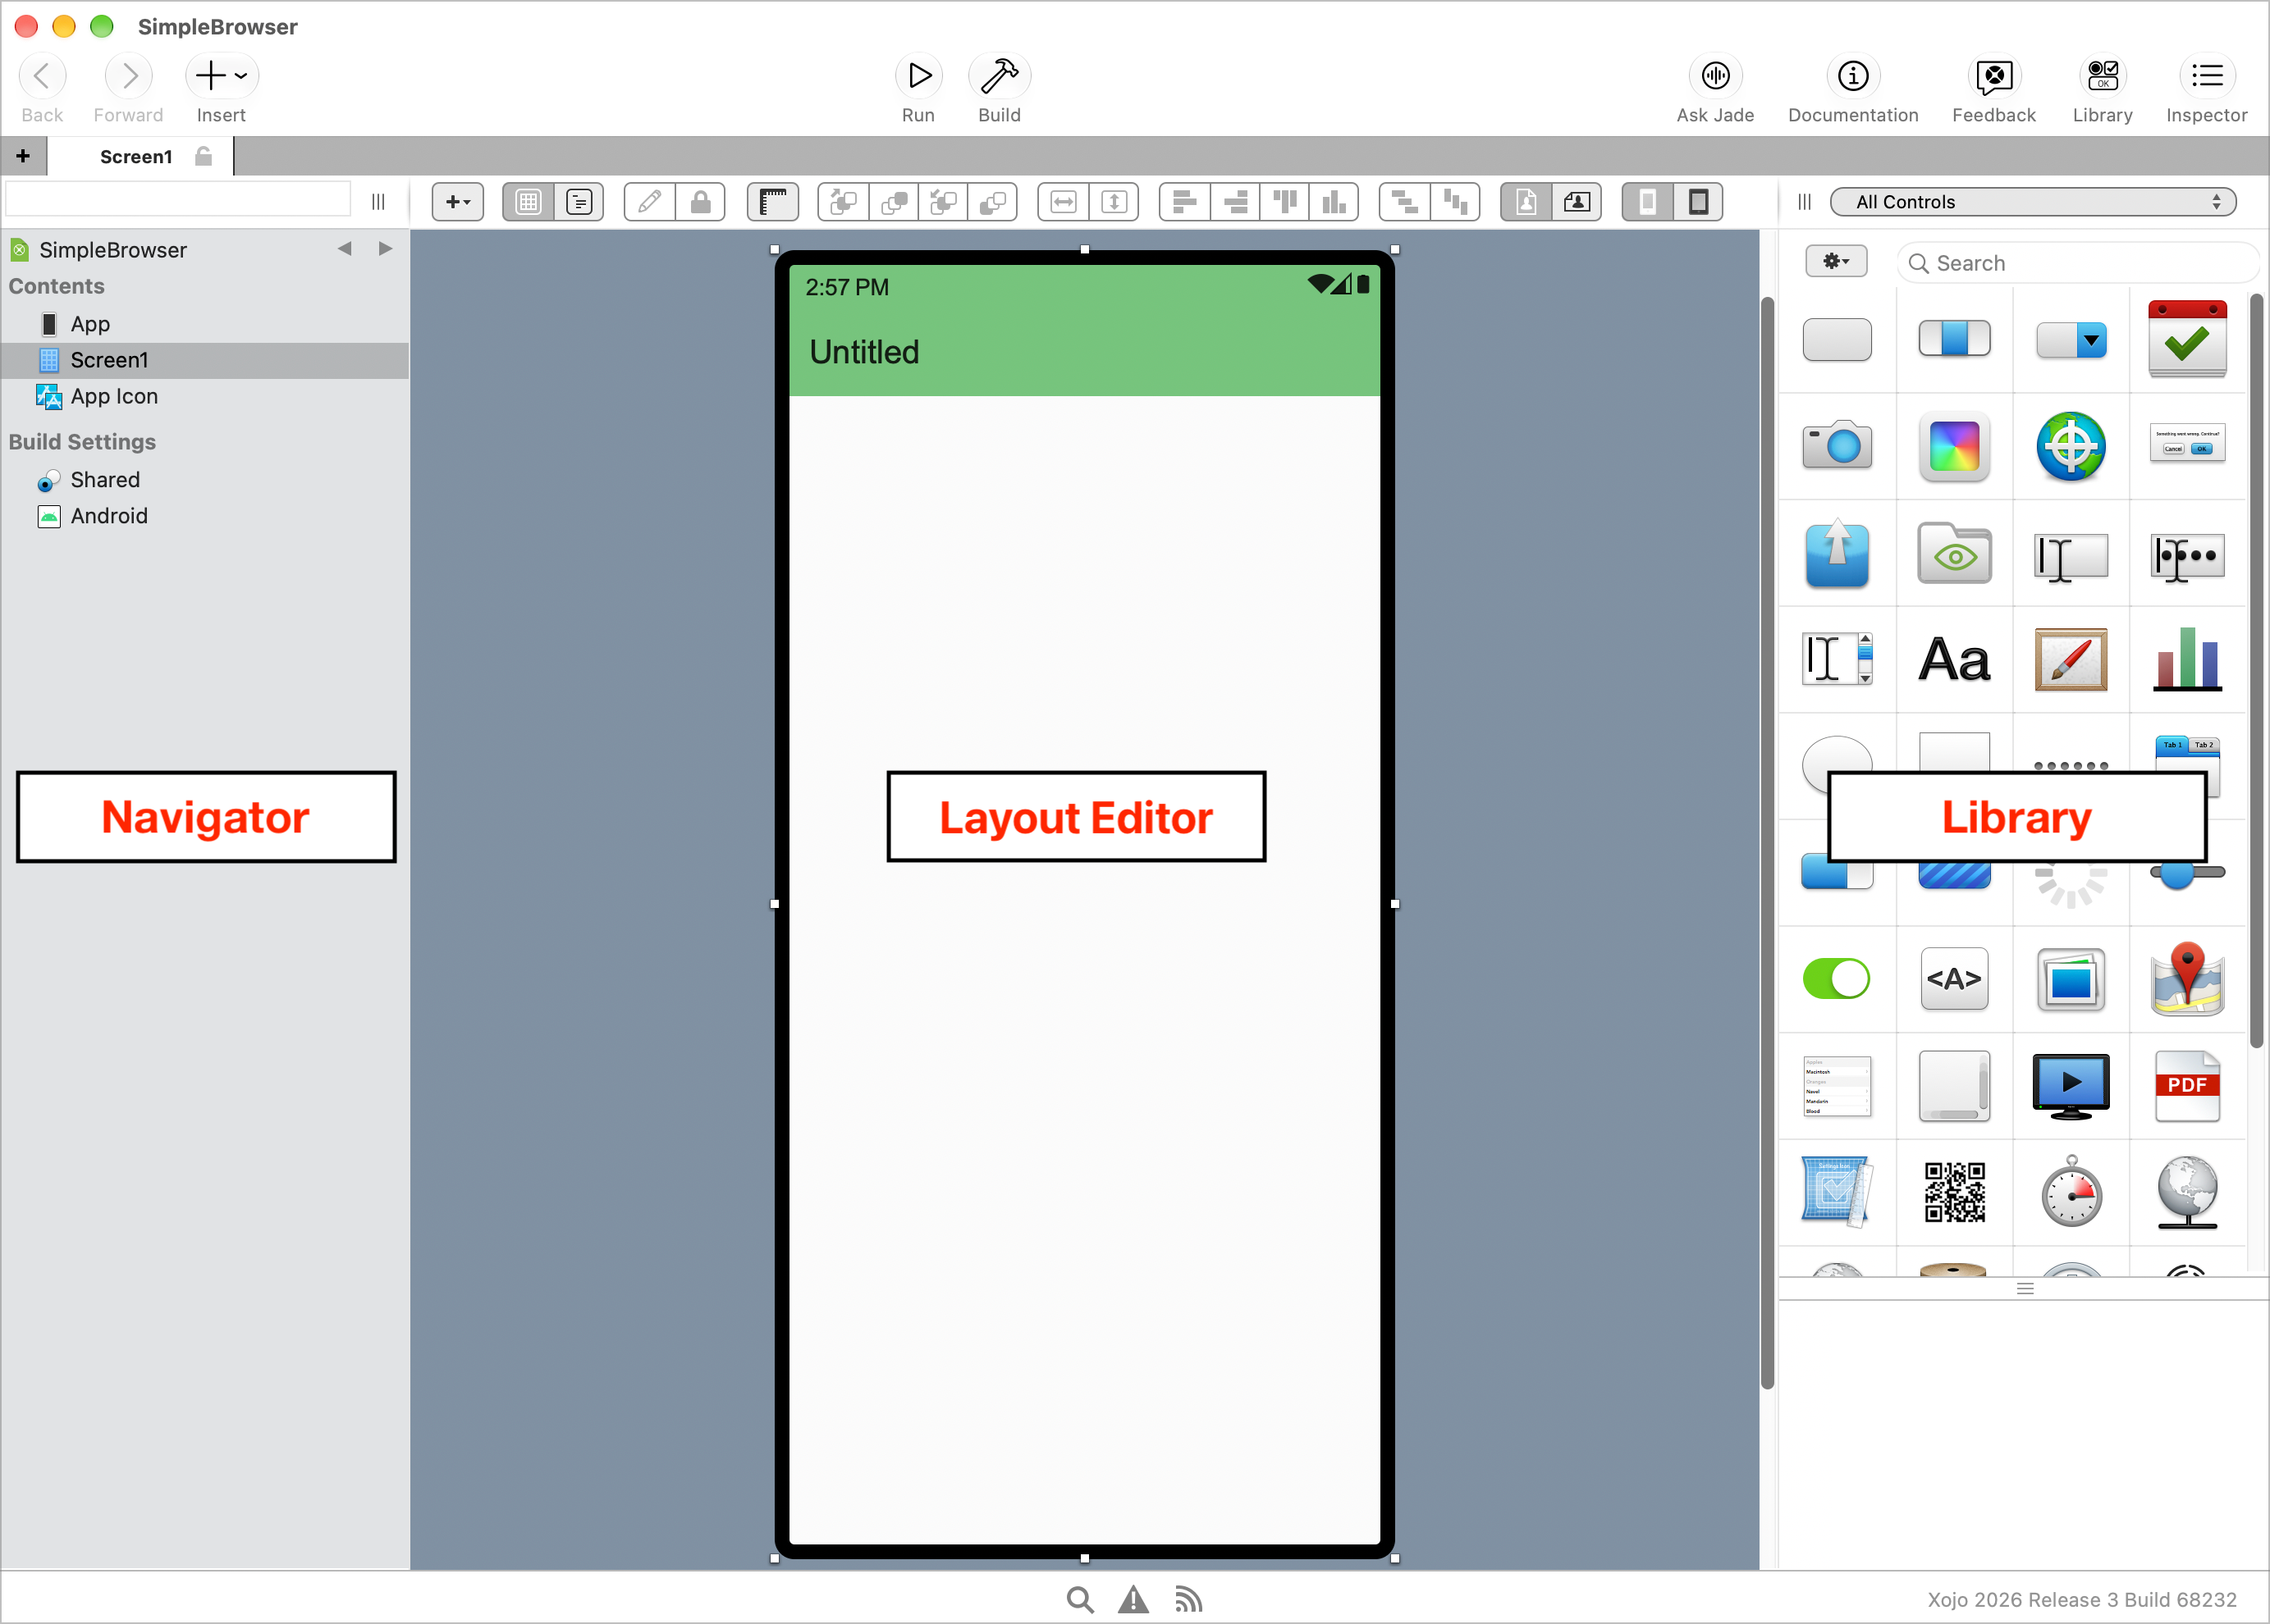Toggle the rulers measurement icon
The height and width of the screenshot is (1624, 2270).
click(x=772, y=202)
